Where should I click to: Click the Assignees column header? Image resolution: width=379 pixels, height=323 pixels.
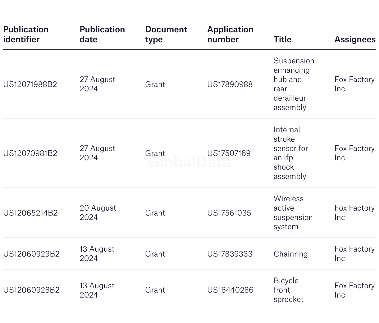(x=355, y=39)
